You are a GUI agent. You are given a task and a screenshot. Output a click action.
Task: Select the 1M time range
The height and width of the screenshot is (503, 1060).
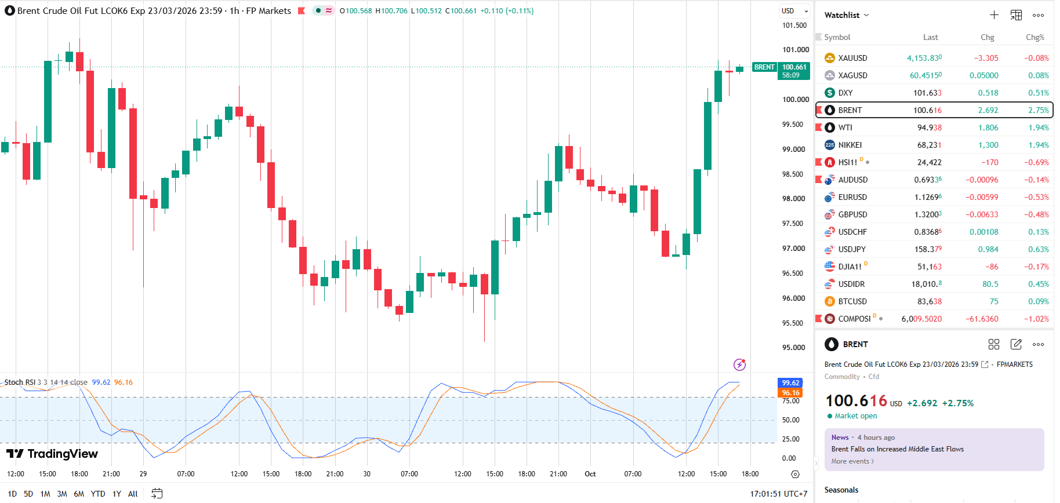45,494
